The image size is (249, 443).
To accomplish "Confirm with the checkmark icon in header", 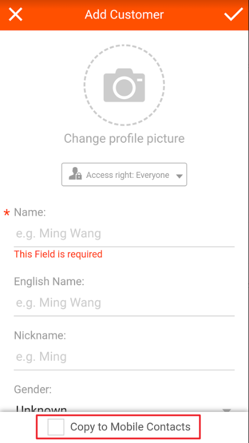I will (x=234, y=14).
